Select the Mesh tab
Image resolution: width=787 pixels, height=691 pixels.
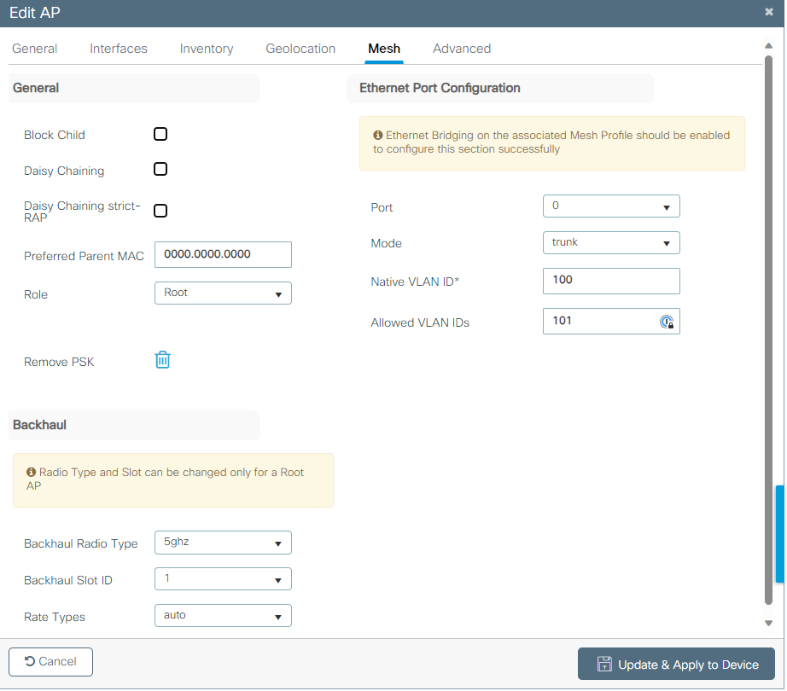pyautogui.click(x=384, y=49)
